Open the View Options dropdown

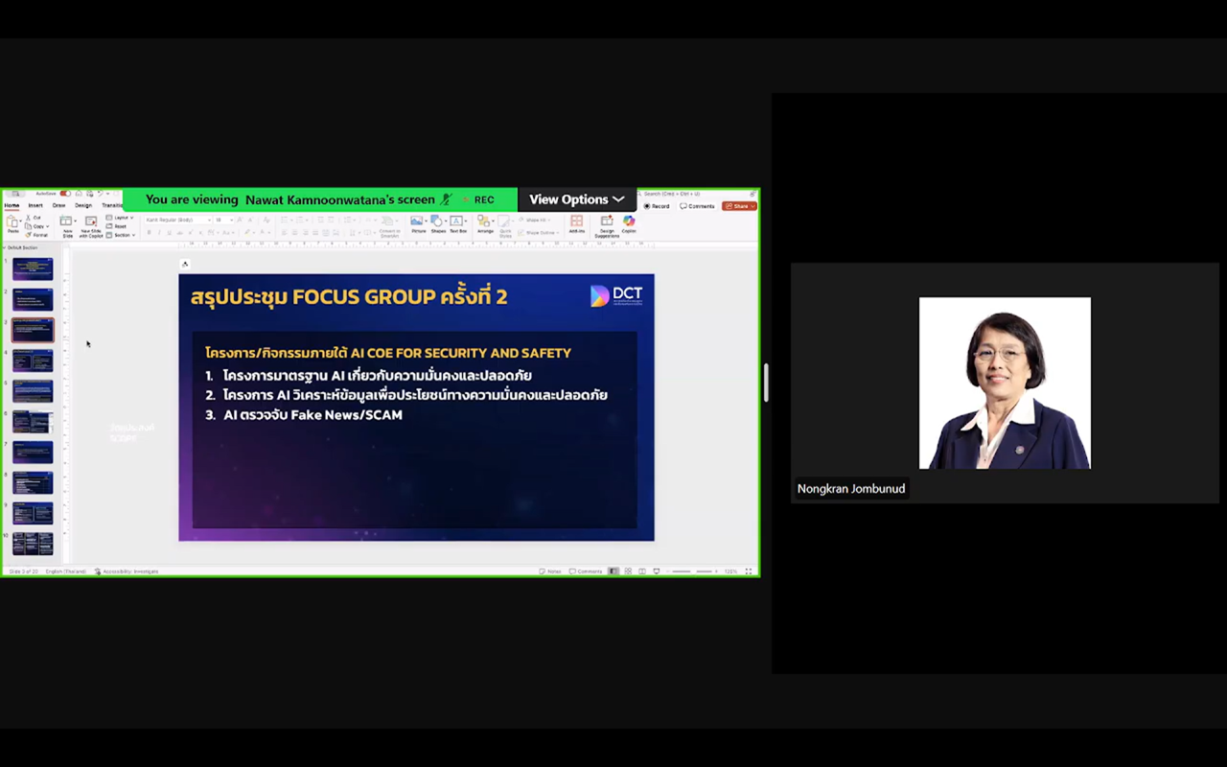click(576, 199)
